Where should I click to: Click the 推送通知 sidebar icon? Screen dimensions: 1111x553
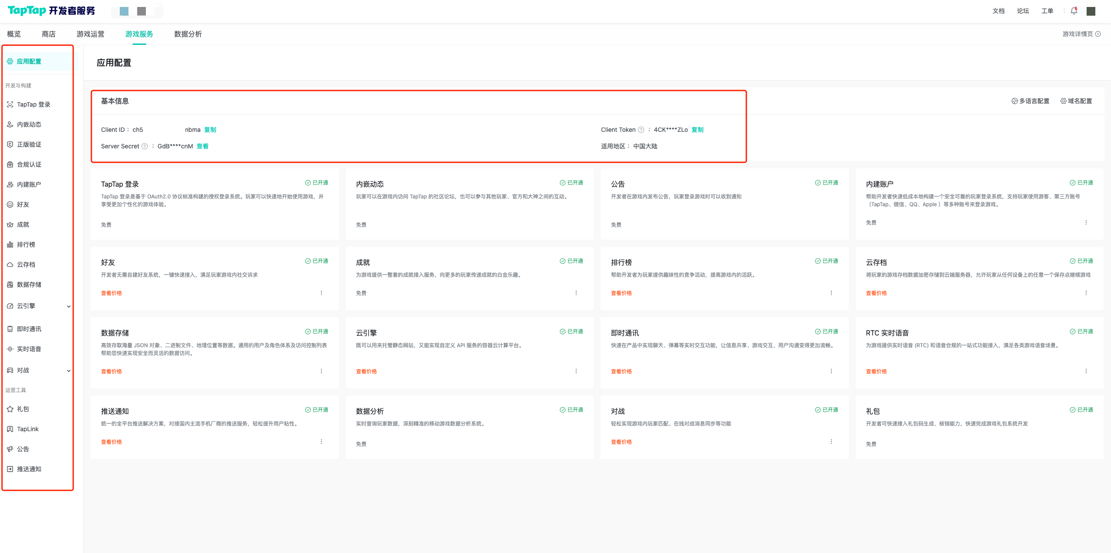point(10,469)
